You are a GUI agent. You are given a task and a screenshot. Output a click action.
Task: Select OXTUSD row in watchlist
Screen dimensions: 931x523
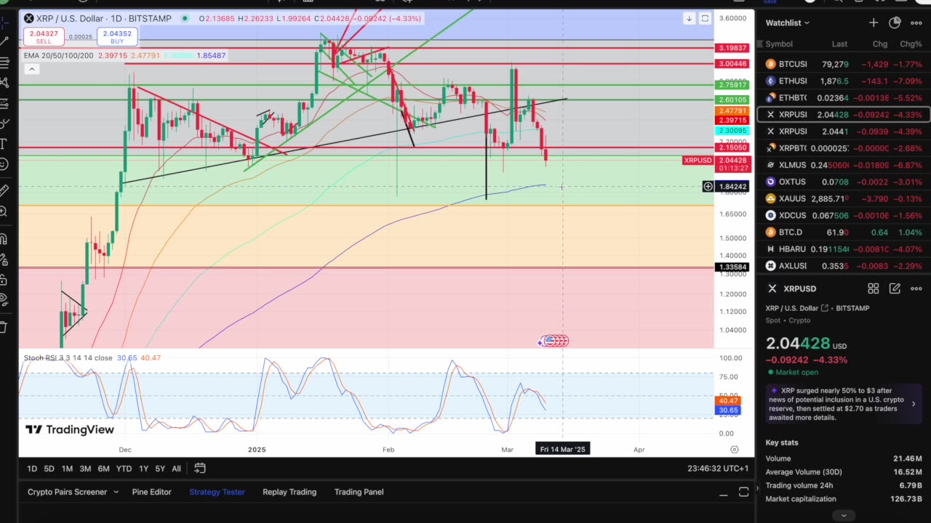pyautogui.click(x=844, y=182)
